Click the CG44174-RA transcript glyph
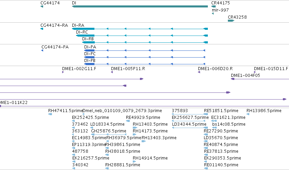This screenshot has height=170, width=289. [42, 29]
